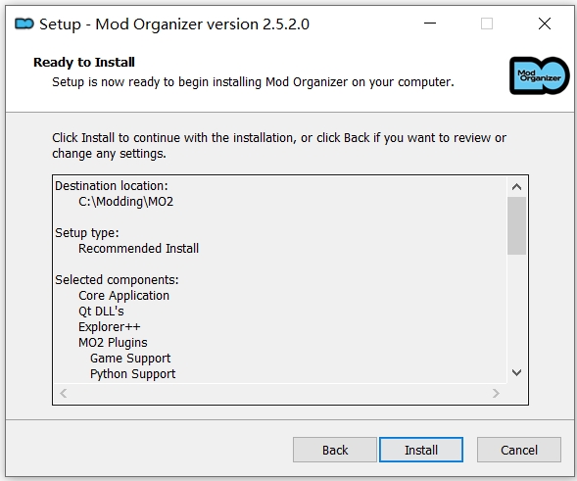
Task: Click the horizontal scrollbar track
Action: [279, 394]
